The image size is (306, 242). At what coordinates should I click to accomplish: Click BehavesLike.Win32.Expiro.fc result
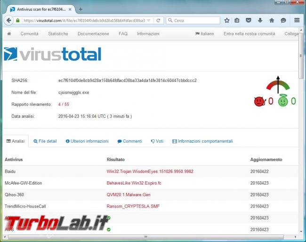click(134, 183)
